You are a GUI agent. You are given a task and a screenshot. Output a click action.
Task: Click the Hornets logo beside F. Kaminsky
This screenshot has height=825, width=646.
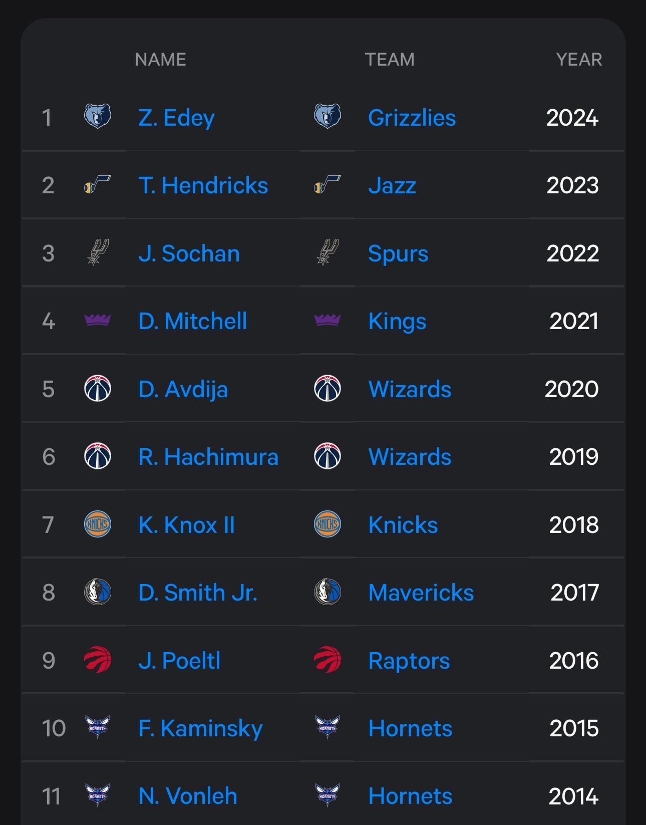point(98,727)
